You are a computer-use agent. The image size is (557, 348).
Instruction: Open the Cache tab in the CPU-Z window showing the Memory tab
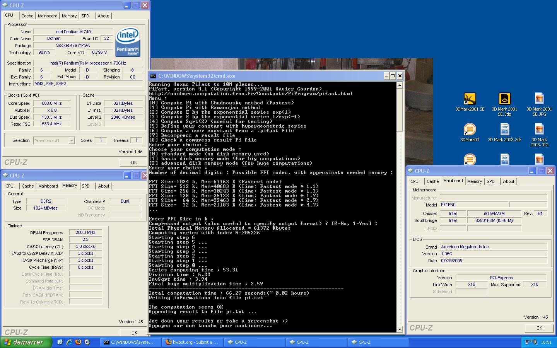[x=27, y=186]
